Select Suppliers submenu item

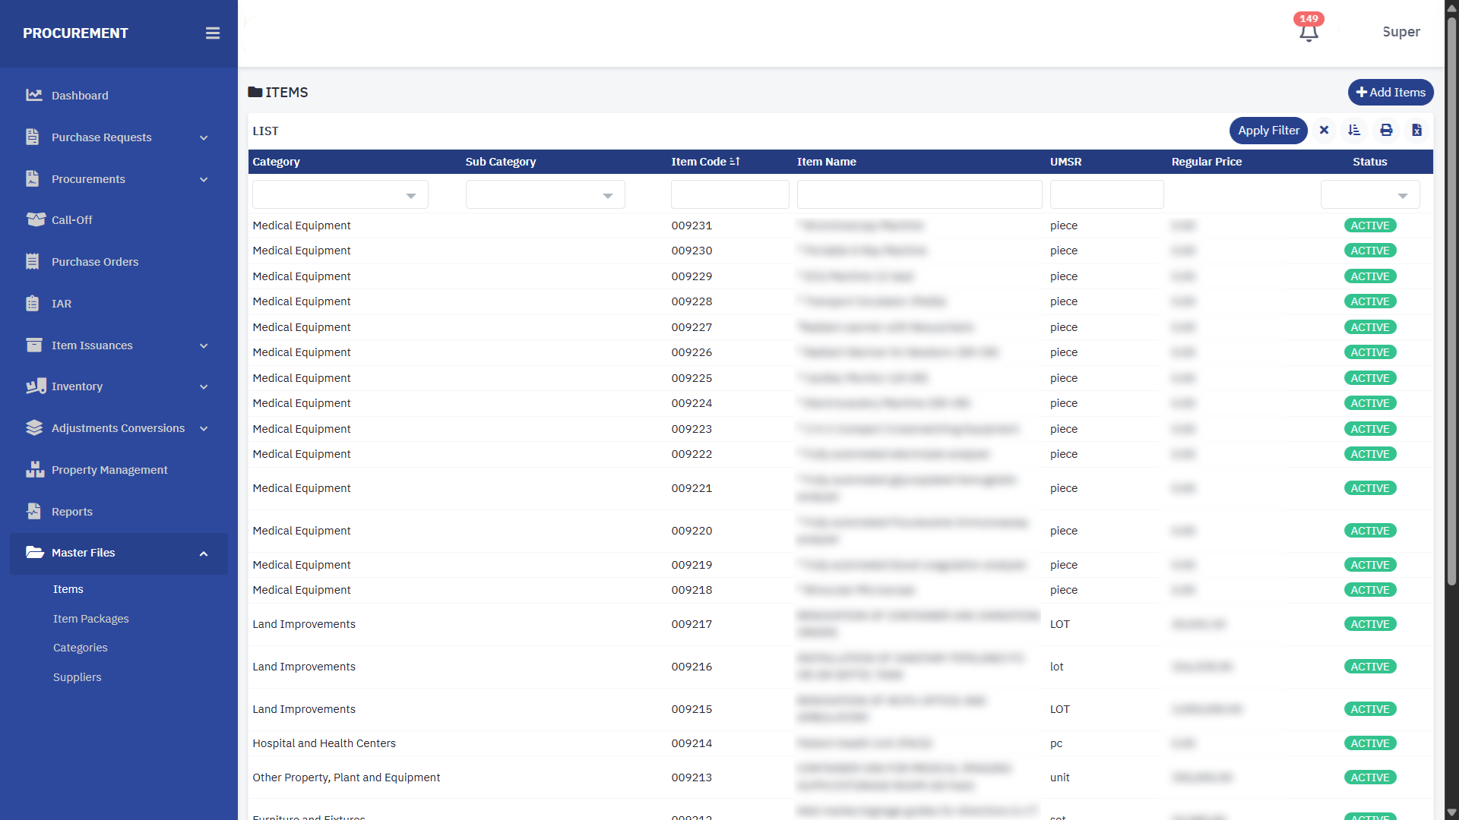(77, 677)
